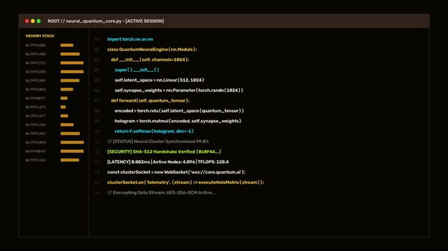Click memory address 0x7FFF1677
This screenshot has height=251, width=448.
36,116
